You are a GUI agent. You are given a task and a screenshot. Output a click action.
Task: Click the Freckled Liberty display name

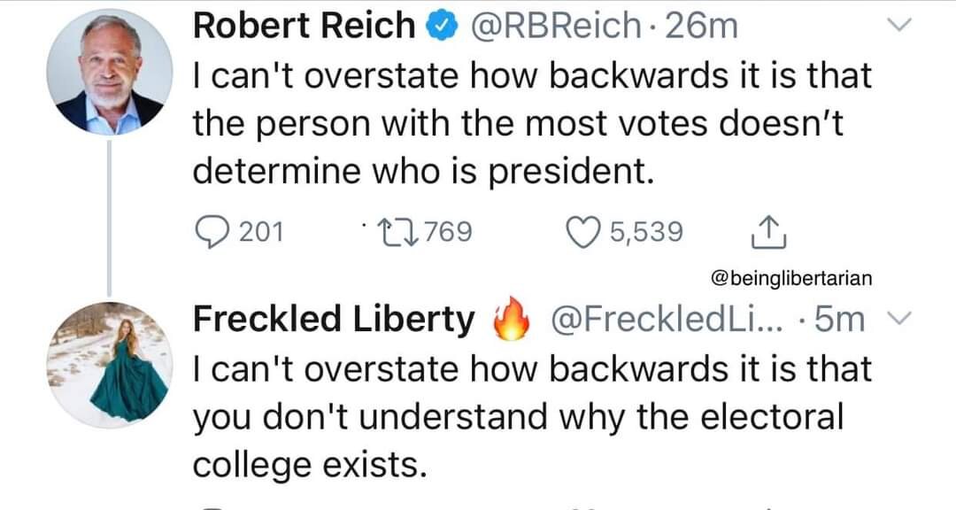pyautogui.click(x=334, y=321)
